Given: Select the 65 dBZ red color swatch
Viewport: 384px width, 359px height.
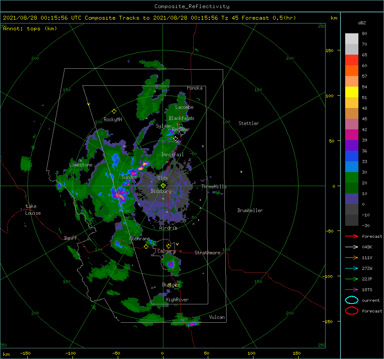Looking at the screenshot, I should pos(352,60).
